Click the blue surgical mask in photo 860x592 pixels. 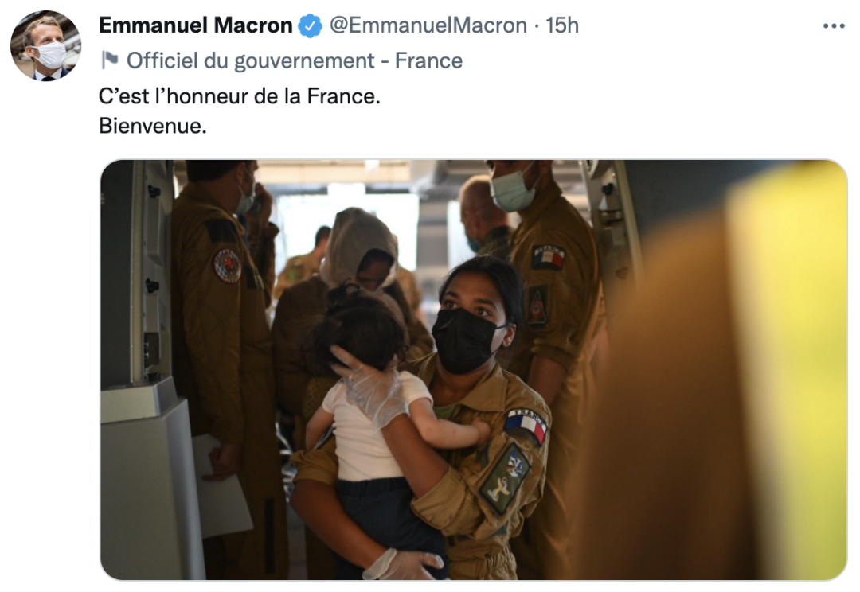pos(512,189)
